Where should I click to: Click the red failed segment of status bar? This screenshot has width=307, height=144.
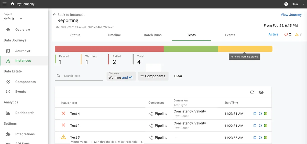pos(109,49)
